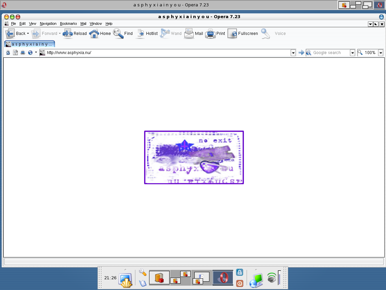Open the blue book icon in panel

click(x=142, y=283)
